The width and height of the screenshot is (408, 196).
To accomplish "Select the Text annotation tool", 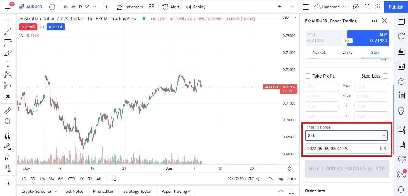I will 8,64.
